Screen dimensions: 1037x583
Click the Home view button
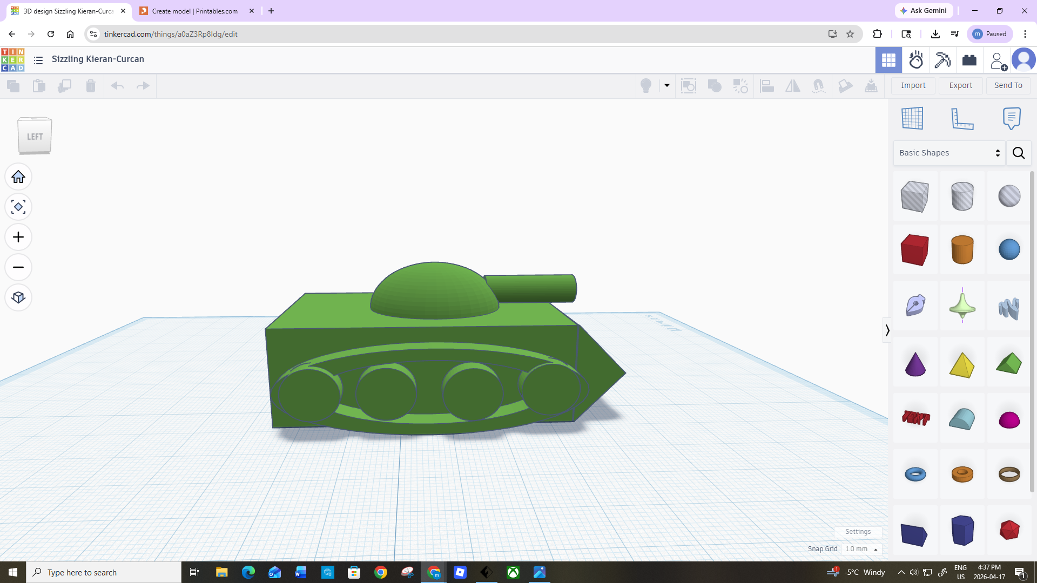click(18, 177)
